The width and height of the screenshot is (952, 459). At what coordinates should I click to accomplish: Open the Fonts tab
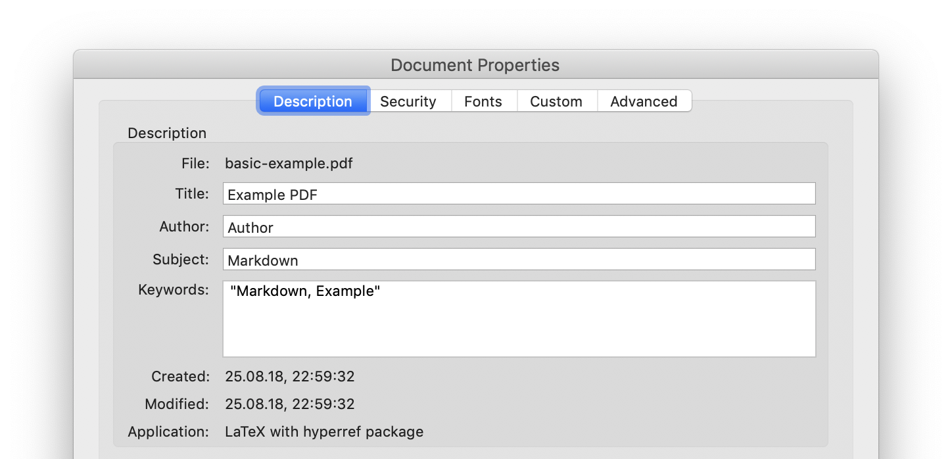point(483,101)
